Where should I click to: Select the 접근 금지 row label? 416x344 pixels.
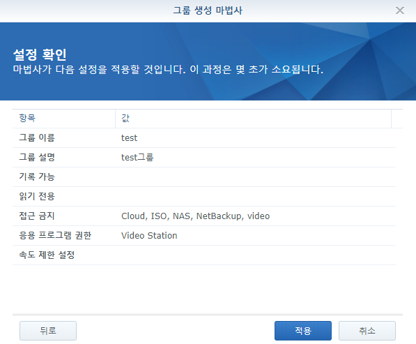(x=37, y=216)
